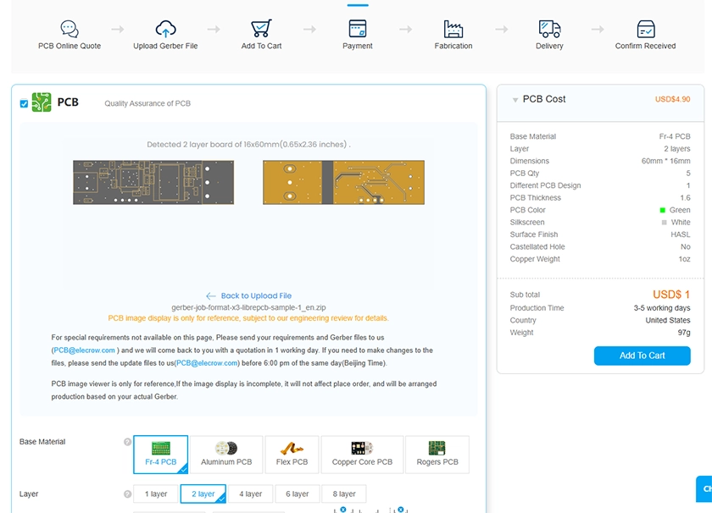
Task: Go to the Delivery step label
Action: pos(549,46)
